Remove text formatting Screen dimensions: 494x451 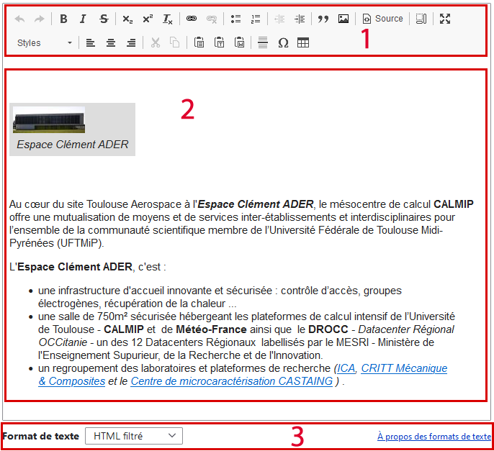coord(167,19)
